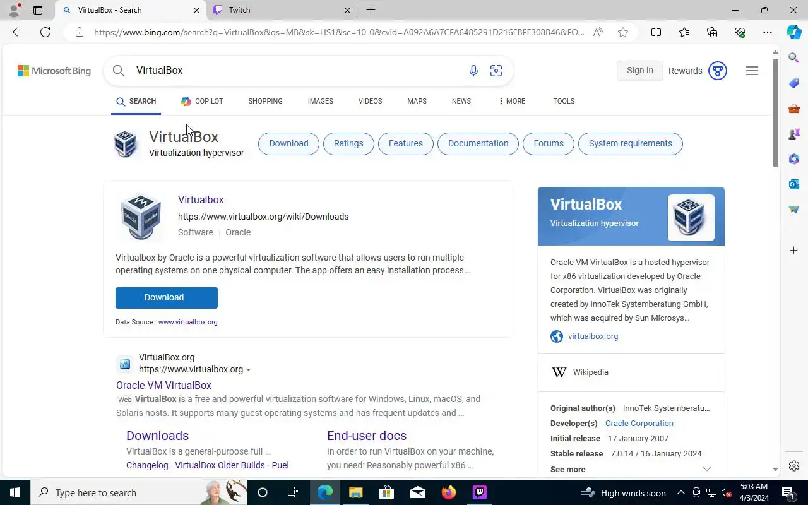
Task: Open Browser essentials heart icon
Action: (x=740, y=32)
